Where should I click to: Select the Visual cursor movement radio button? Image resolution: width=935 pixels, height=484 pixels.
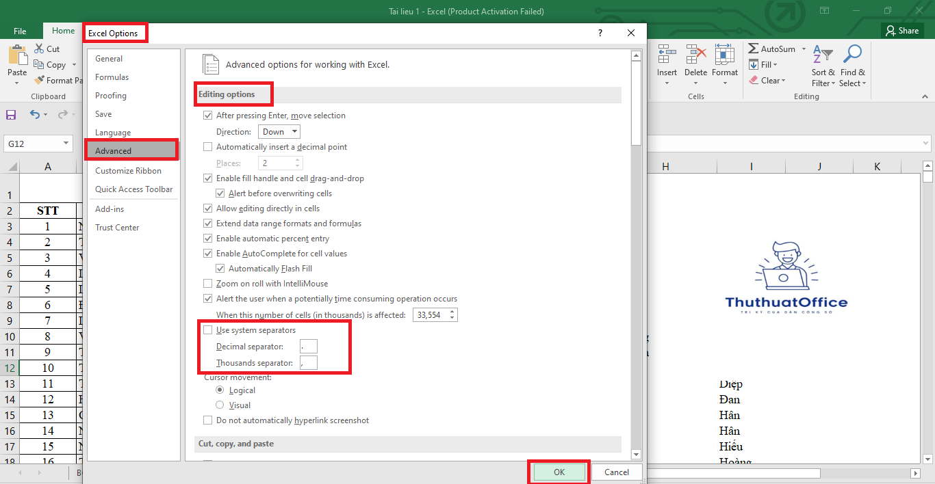(220, 405)
